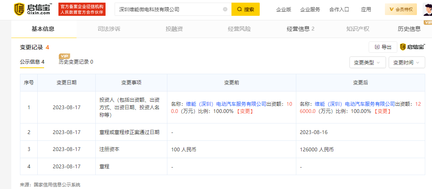Screen dimensions: 432x189
Task: Click the 变更事项 column header
Action: pyautogui.click(x=132, y=82)
